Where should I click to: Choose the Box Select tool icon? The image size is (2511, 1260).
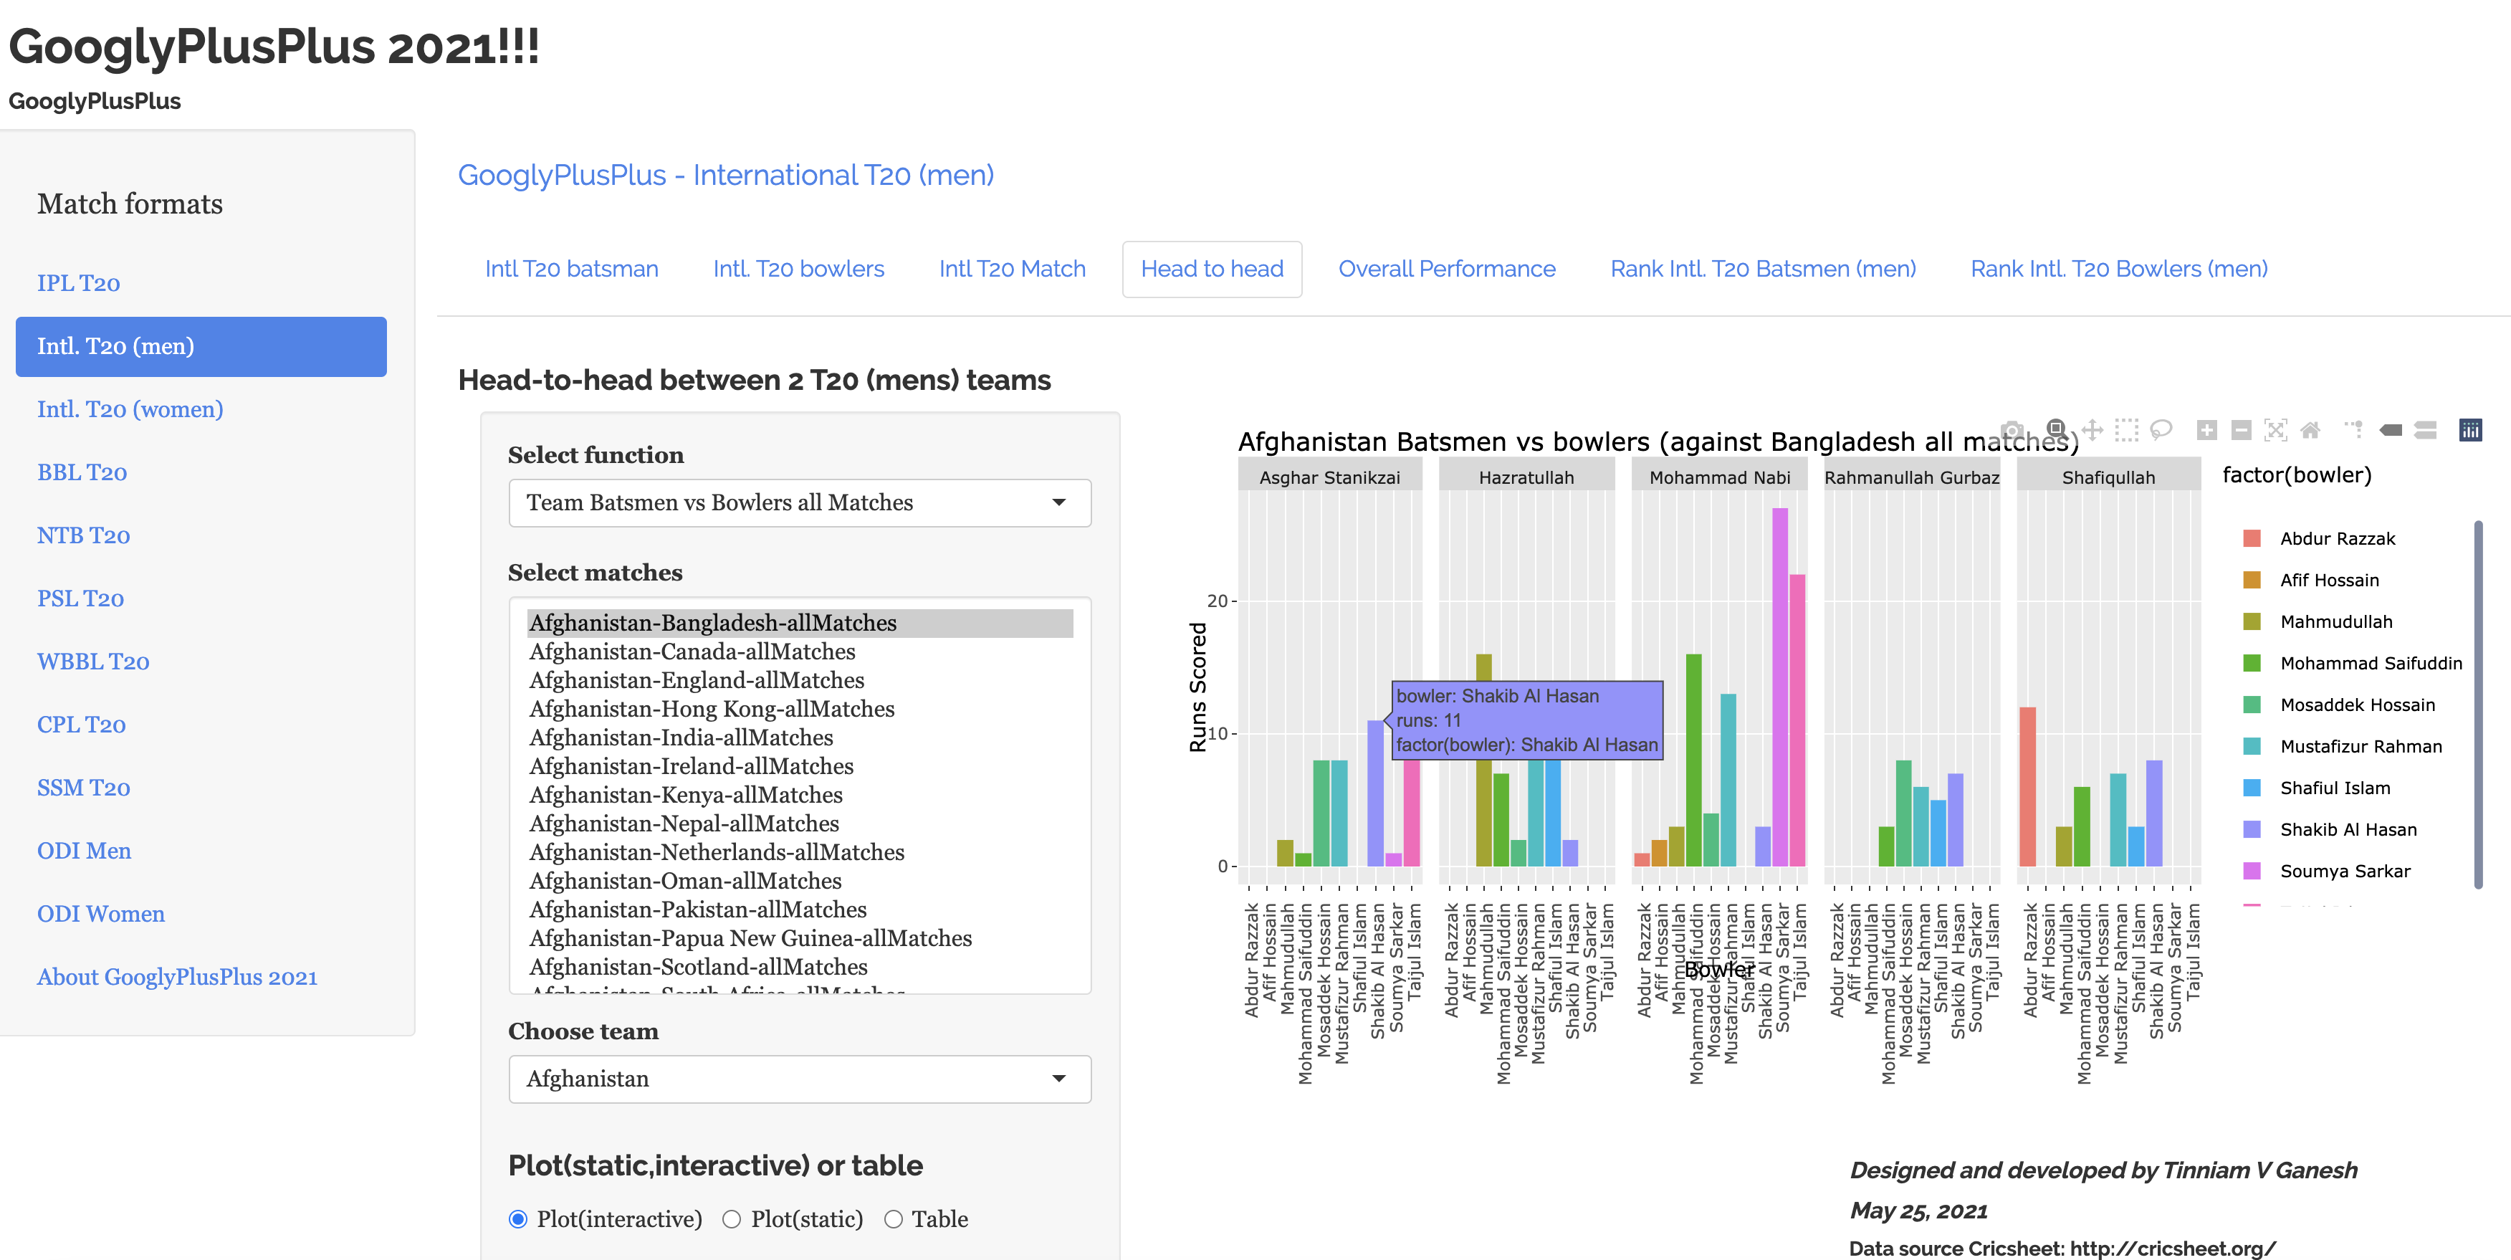2126,430
